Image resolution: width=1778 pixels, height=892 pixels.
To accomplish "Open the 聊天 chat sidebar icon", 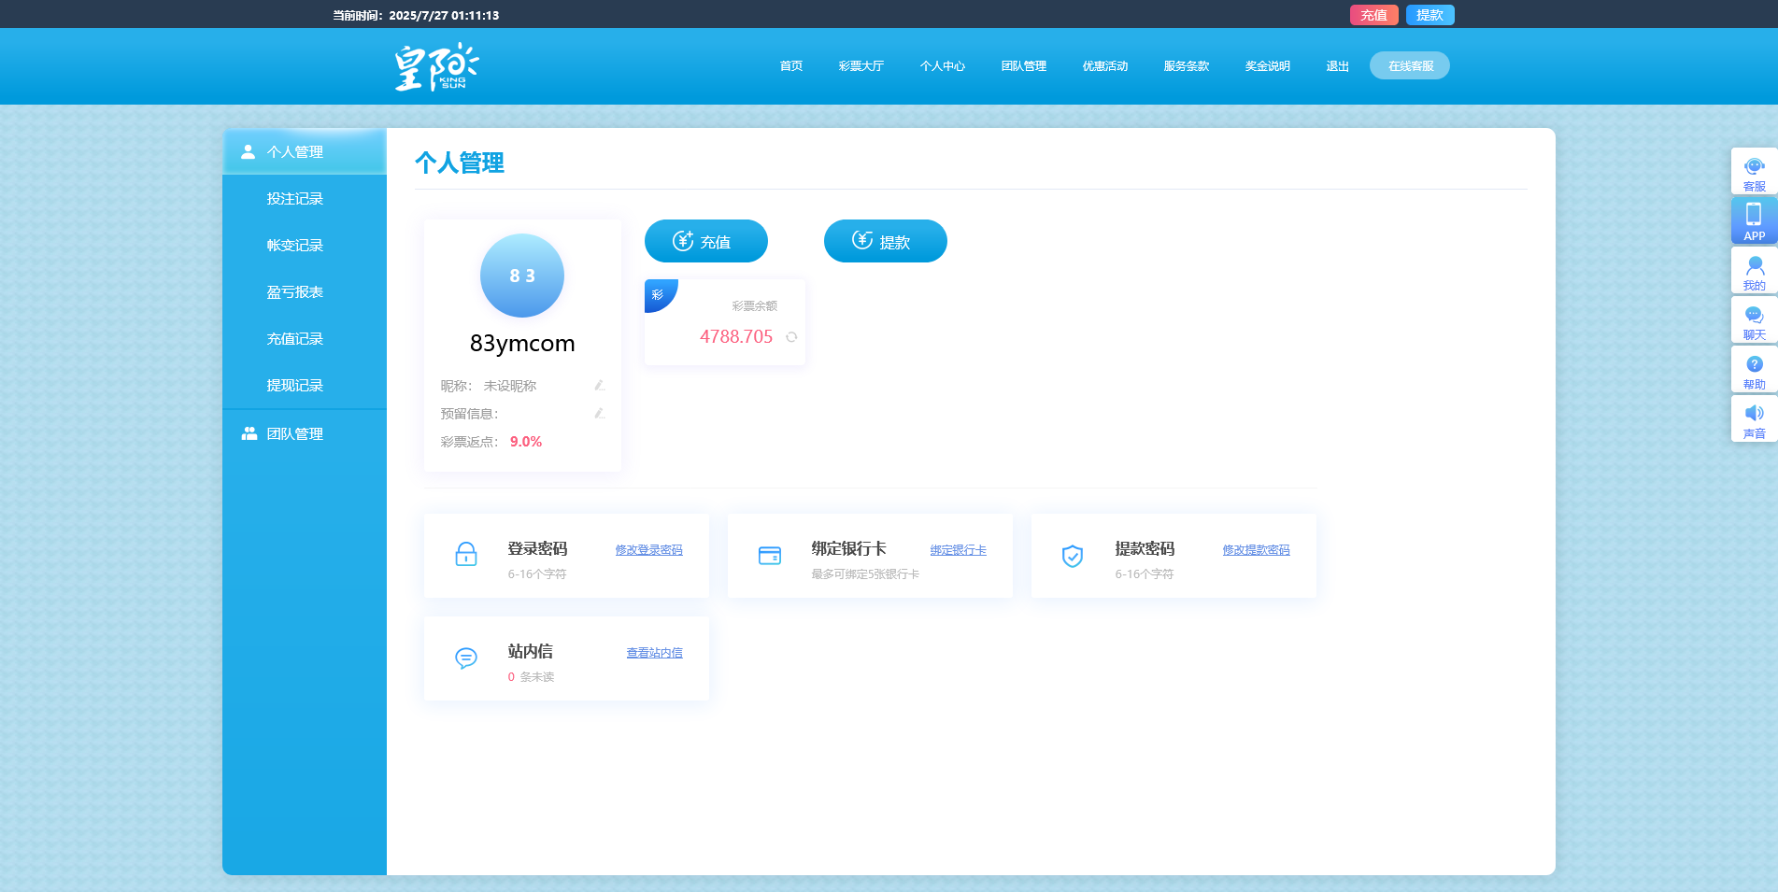I will click(x=1754, y=320).
